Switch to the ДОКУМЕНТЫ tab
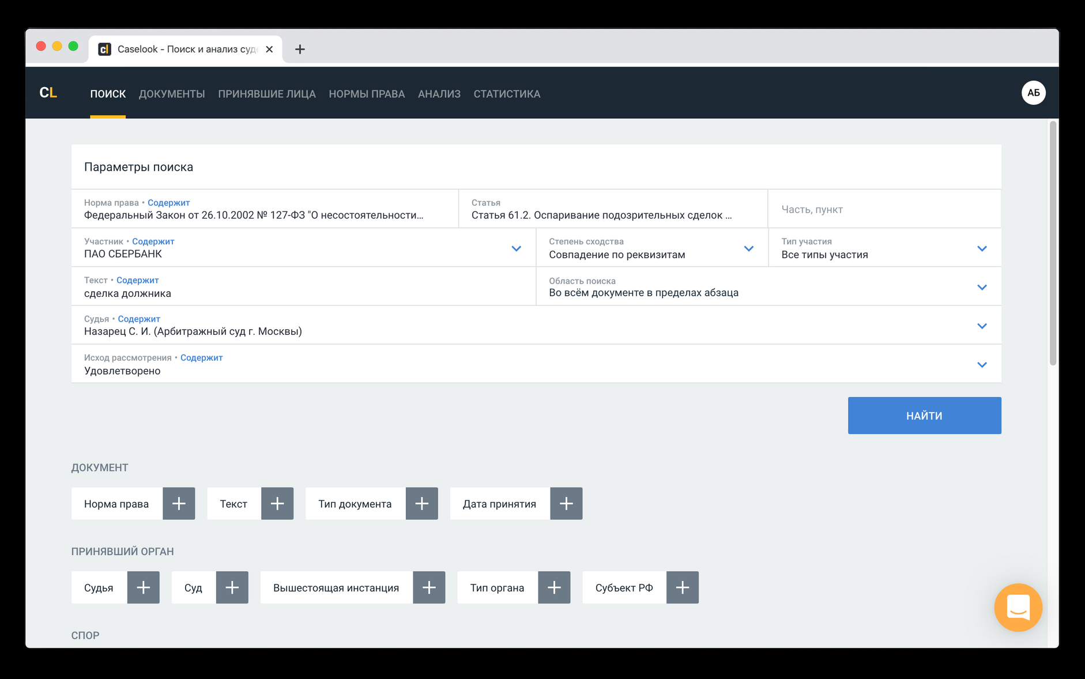 172,93
